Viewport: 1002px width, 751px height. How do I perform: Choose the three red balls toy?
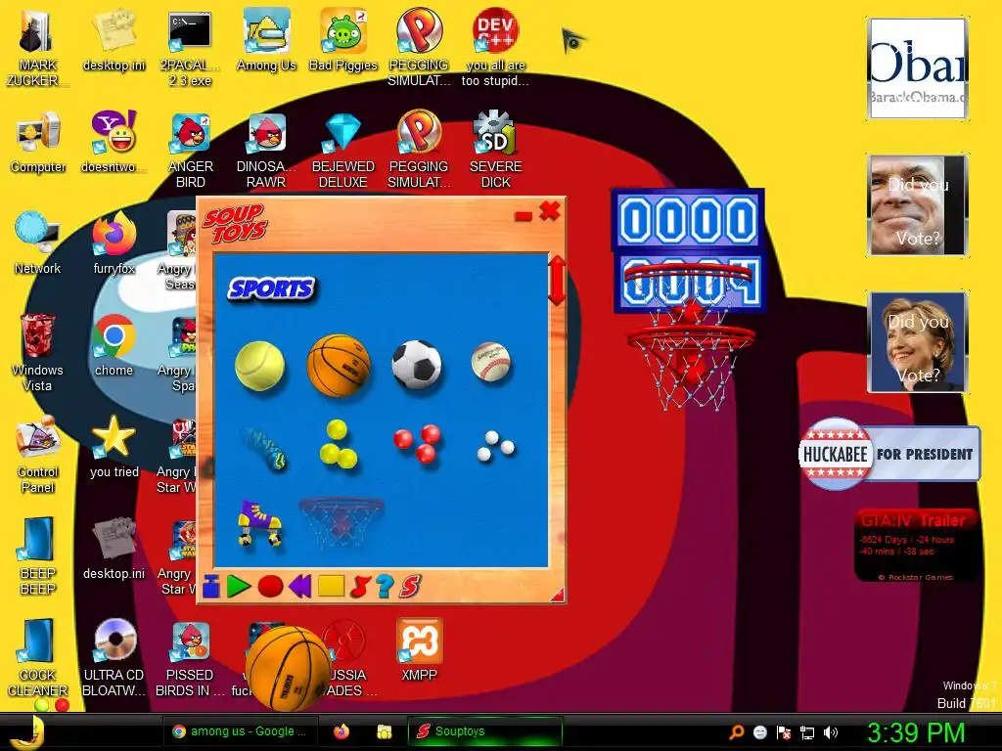coord(417,444)
